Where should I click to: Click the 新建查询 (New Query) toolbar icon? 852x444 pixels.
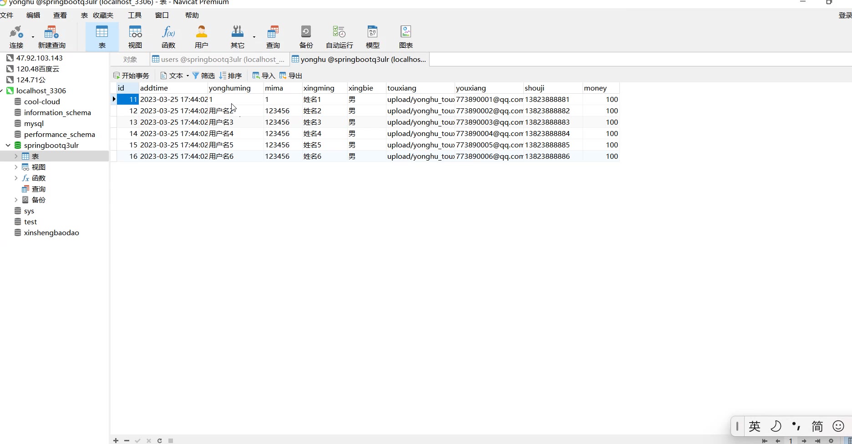tap(51, 37)
